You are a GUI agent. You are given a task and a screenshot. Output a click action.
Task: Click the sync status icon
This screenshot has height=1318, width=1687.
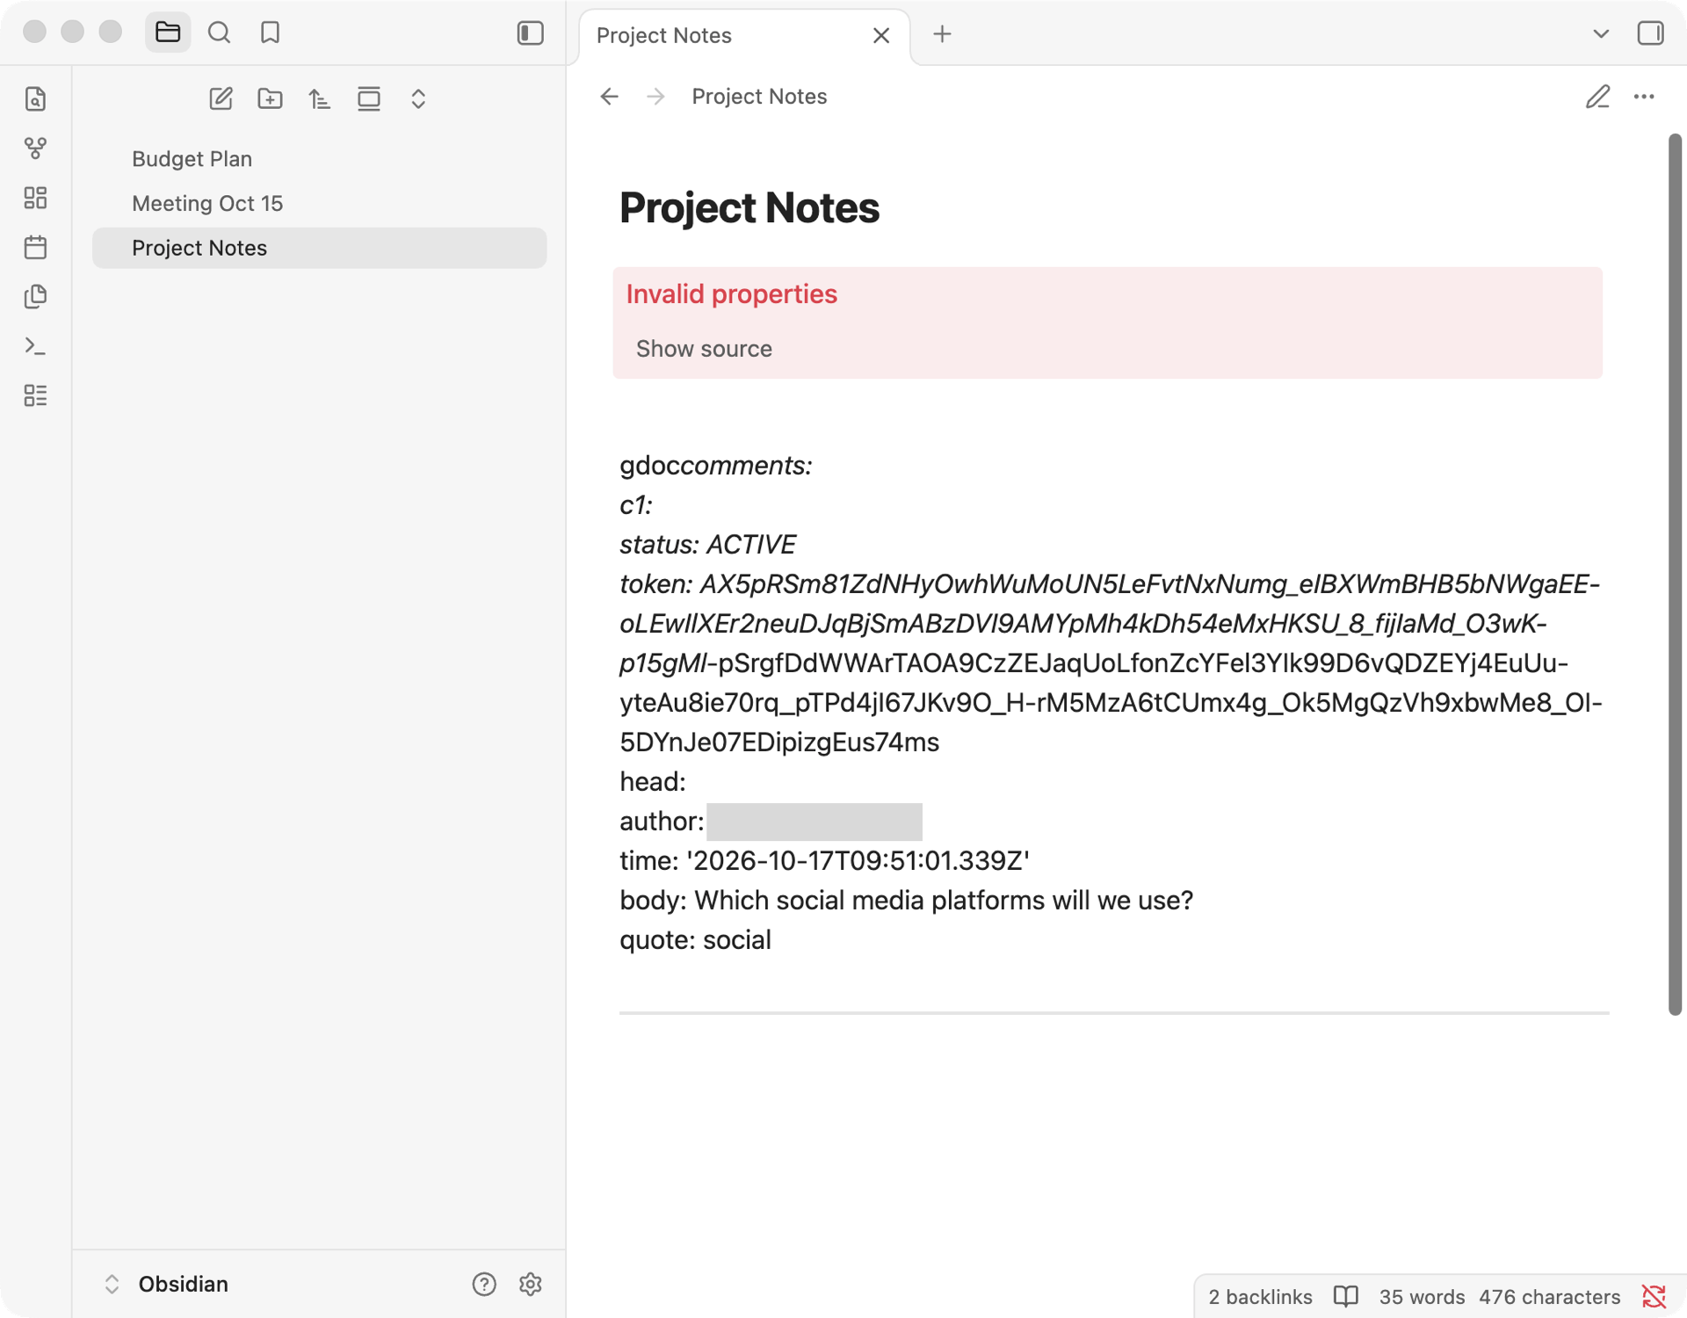tap(1654, 1297)
